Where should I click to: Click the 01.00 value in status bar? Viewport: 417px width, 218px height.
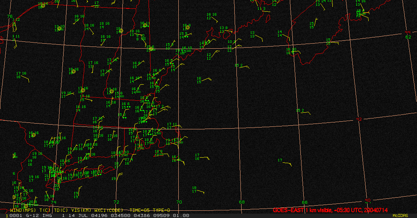181,215
